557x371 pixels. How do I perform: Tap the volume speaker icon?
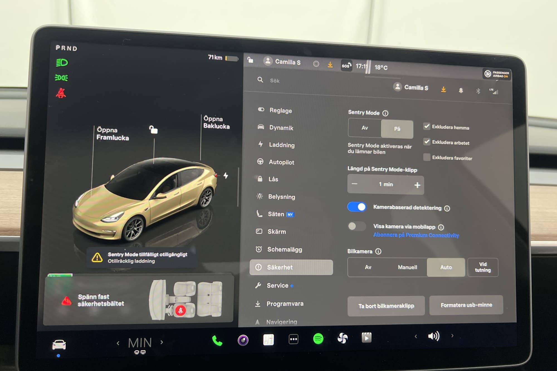pyautogui.click(x=433, y=336)
